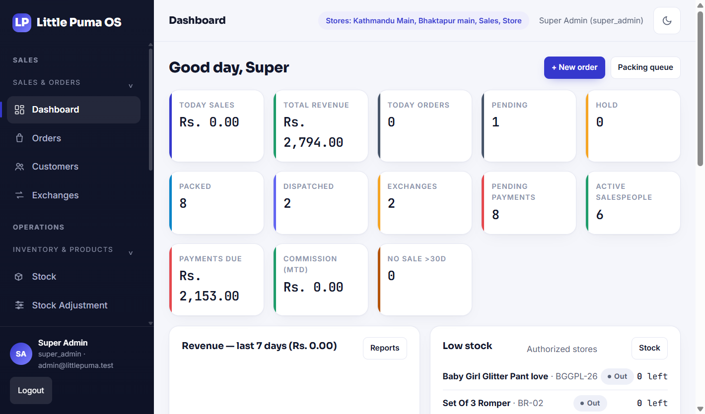The height and width of the screenshot is (414, 705).
Task: Open the Today Orders card
Action: [425, 126]
